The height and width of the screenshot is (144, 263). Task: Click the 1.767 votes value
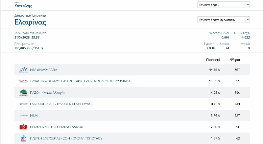click(236, 70)
